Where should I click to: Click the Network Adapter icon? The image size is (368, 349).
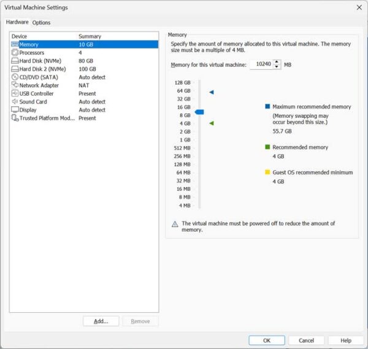15,85
